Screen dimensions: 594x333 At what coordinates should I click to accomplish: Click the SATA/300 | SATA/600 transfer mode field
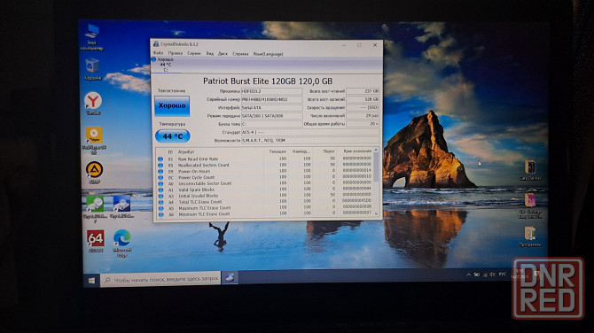(x=271, y=116)
